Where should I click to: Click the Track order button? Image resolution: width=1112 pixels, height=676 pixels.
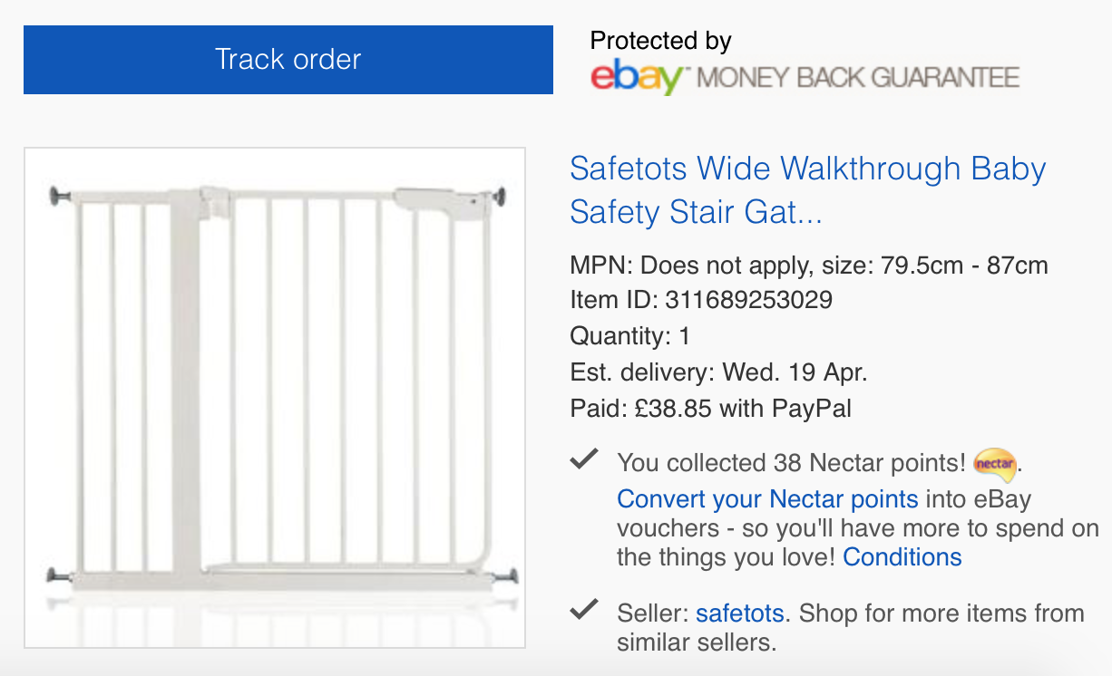(288, 60)
